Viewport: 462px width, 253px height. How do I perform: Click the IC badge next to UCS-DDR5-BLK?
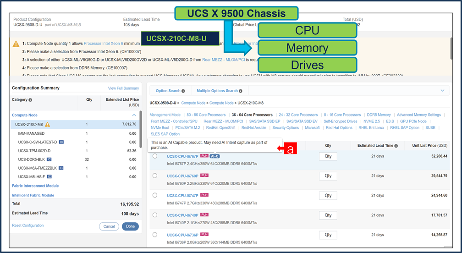coord(49,159)
